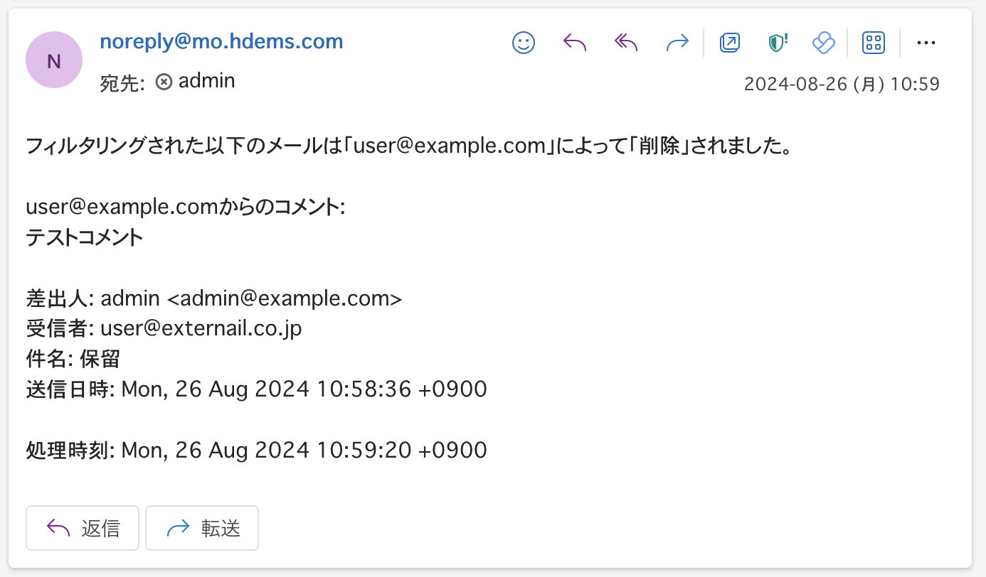This screenshot has height=577, width=986.
Task: React with the smiley emoji icon
Action: pyautogui.click(x=524, y=43)
